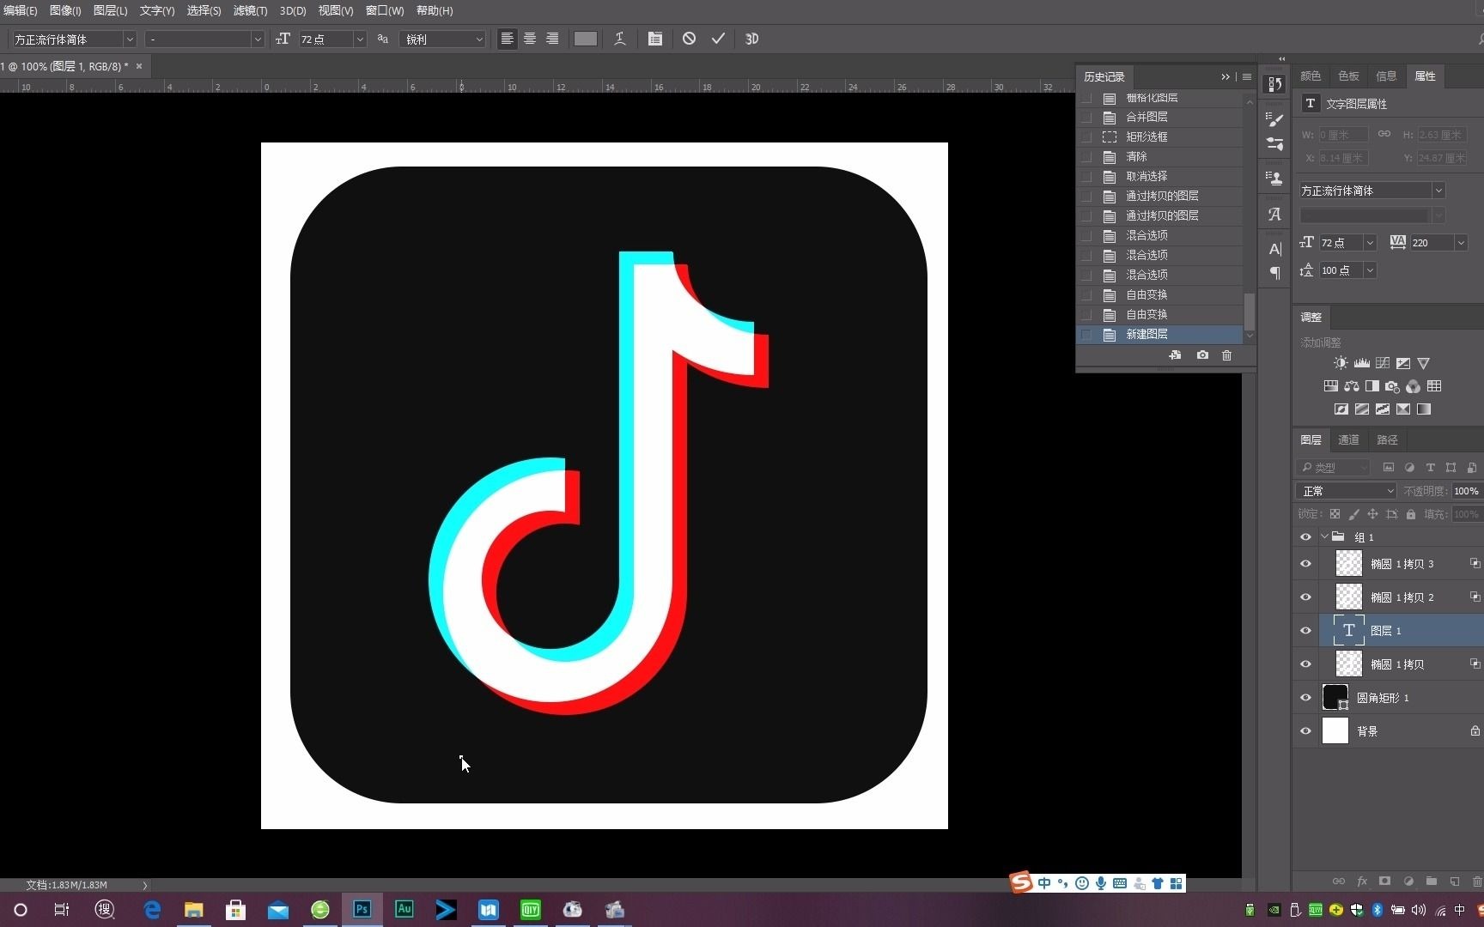1484x927 pixels.
Task: Open the Paragraph panel icon
Action: [x=1274, y=273]
